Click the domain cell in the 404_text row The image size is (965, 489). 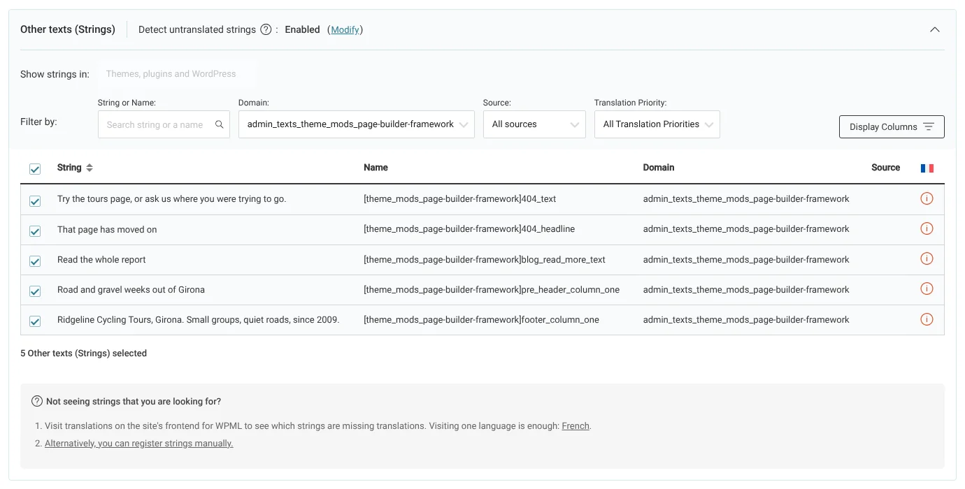click(x=746, y=199)
